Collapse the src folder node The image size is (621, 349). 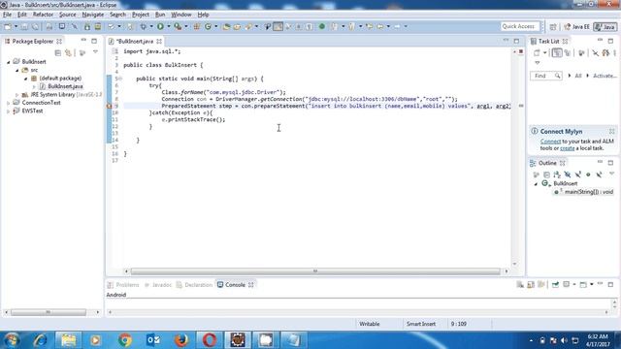(x=17, y=70)
